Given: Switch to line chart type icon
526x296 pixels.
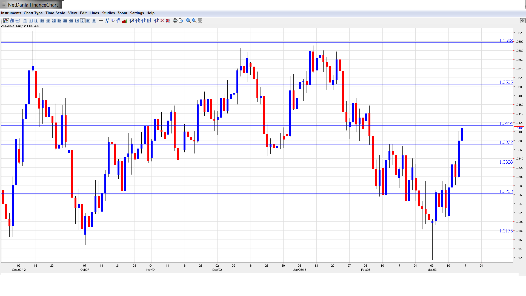Looking at the screenshot, I should click(18, 21).
